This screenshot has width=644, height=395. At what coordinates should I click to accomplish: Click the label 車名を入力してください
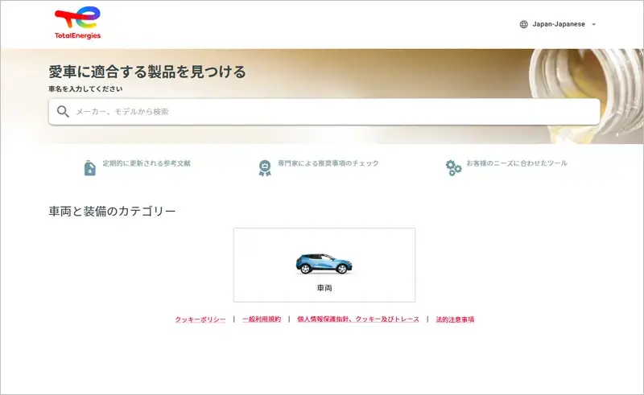point(85,88)
